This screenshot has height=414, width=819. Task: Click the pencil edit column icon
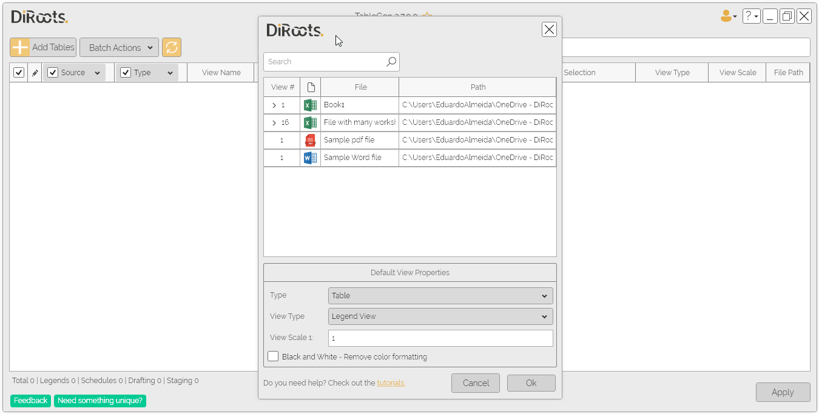coord(35,73)
